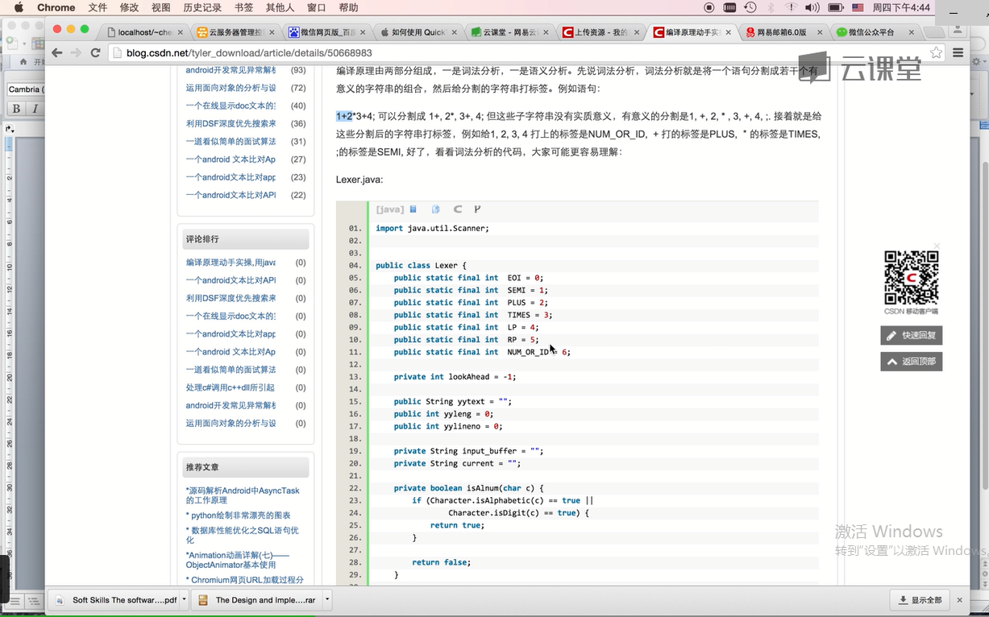Reload the CSDN page
Screen dimensions: 989x617
(x=95, y=53)
